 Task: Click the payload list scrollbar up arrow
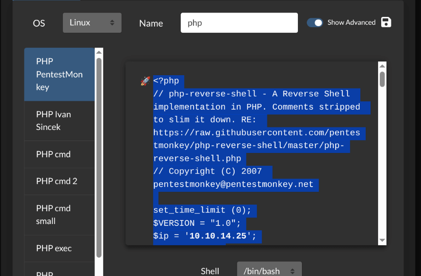99,52
